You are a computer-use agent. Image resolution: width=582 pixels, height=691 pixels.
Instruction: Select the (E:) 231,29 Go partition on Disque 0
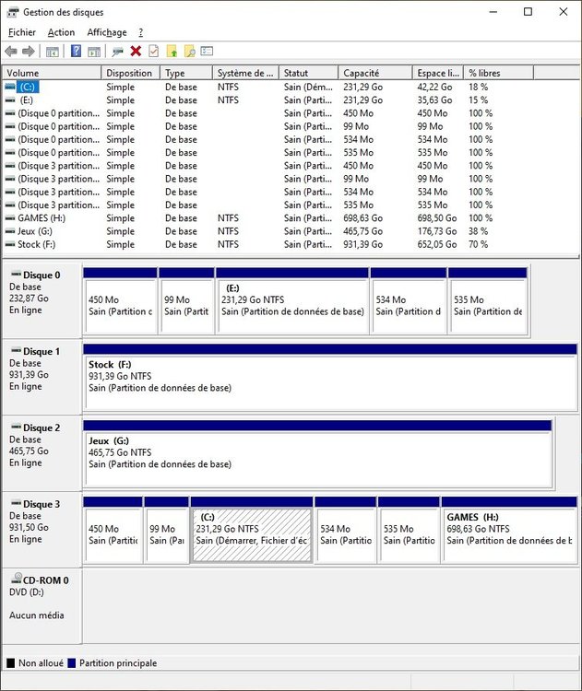(292, 301)
